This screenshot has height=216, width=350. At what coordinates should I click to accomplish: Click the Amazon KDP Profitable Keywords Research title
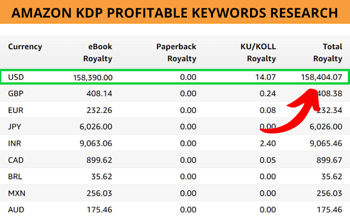[175, 13]
